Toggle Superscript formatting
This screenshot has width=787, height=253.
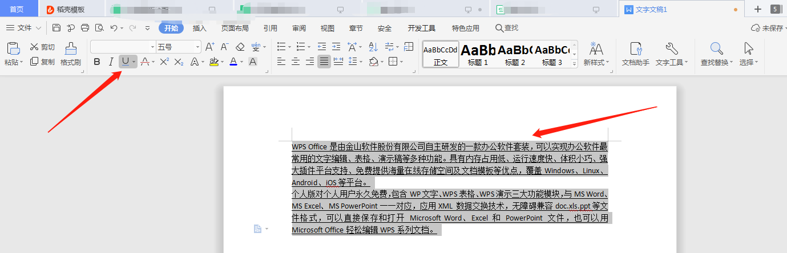click(164, 62)
